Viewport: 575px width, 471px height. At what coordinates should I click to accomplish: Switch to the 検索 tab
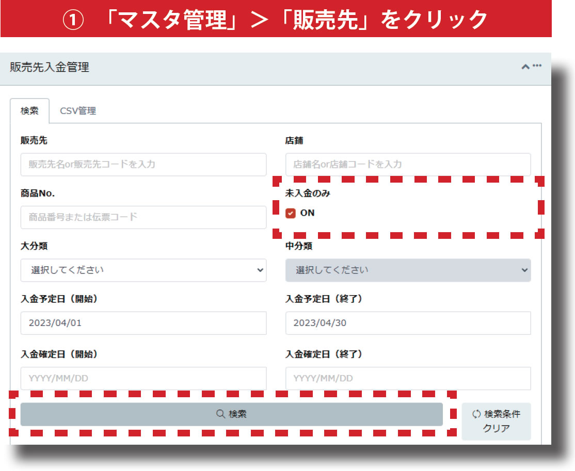click(29, 111)
